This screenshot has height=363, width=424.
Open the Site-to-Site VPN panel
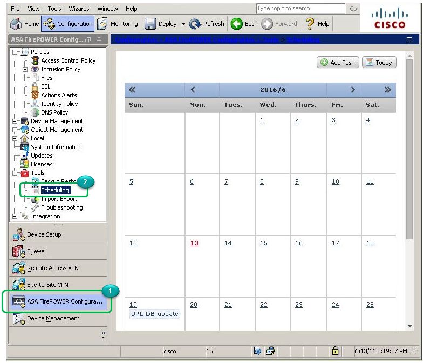tap(58, 285)
